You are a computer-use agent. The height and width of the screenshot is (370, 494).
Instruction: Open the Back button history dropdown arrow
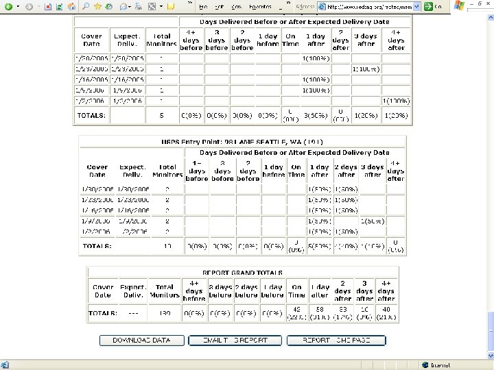[18, 6]
